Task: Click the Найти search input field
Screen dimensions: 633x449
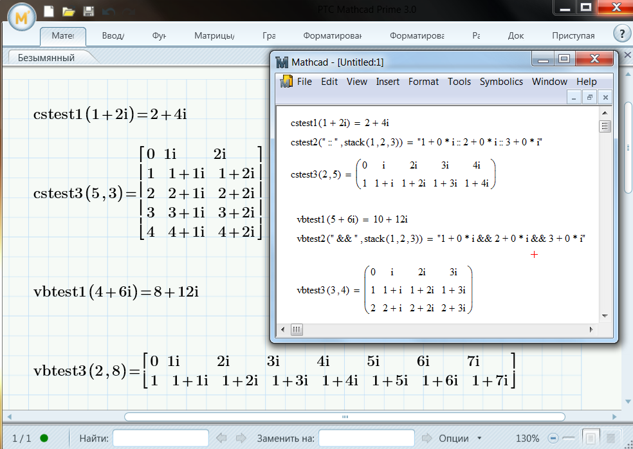Action: [161, 438]
